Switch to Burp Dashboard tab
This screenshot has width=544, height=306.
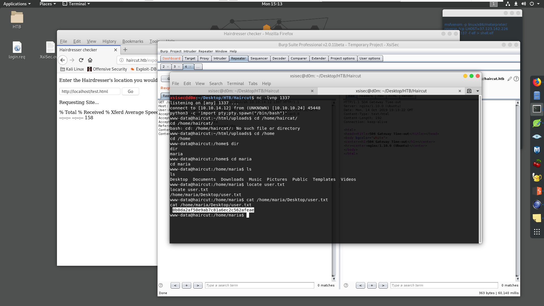point(171,58)
